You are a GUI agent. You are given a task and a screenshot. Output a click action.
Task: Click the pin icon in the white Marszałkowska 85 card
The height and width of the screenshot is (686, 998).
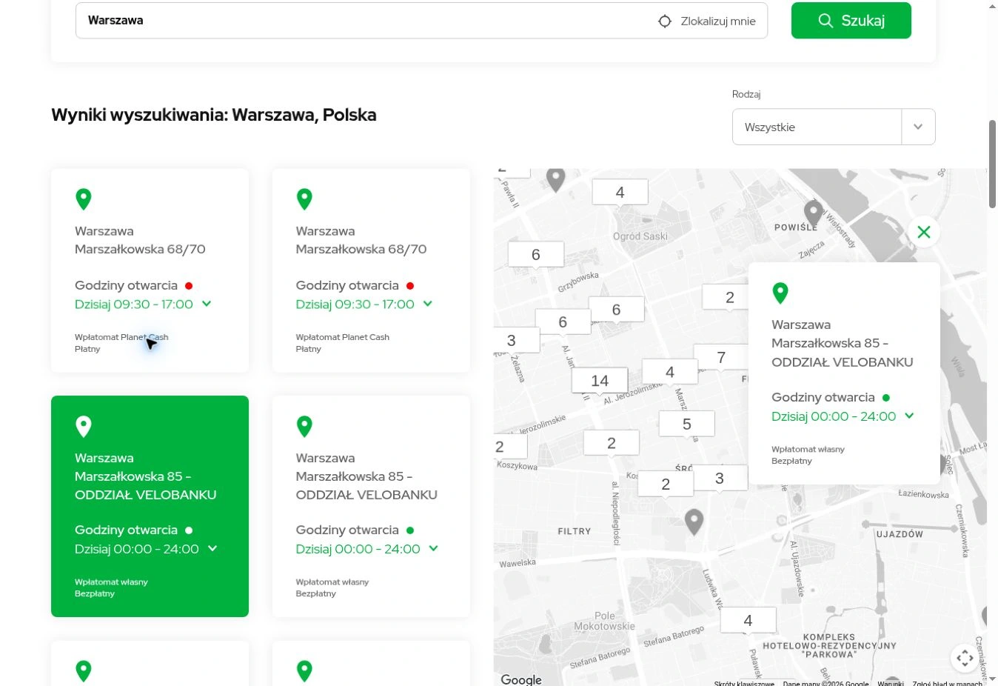tap(304, 427)
